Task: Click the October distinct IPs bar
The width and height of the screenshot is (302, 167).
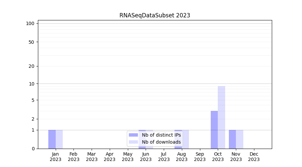Action: [214, 130]
